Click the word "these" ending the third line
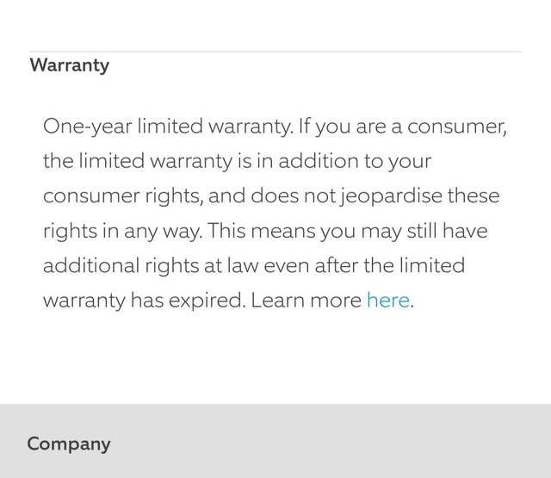Screen dimensions: 551x478 pos(473,196)
